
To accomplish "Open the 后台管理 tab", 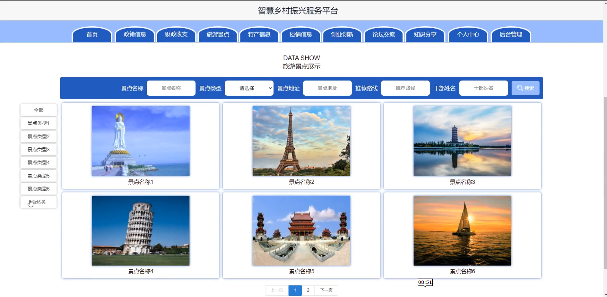I will tap(511, 35).
